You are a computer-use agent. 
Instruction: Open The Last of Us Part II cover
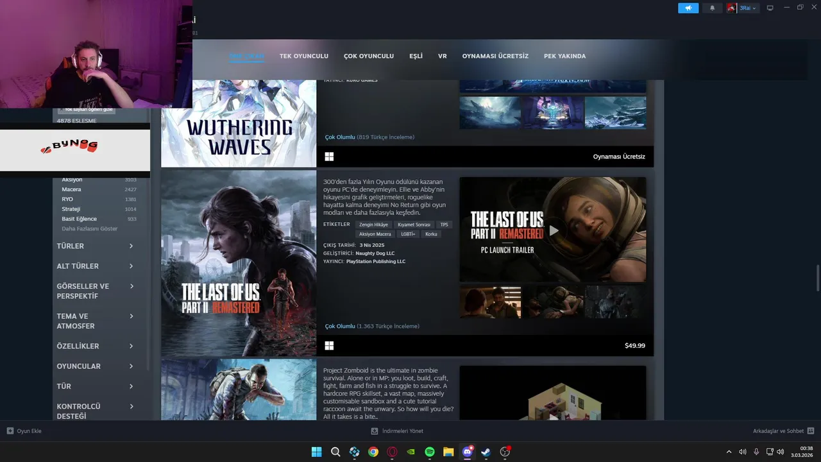(239, 263)
